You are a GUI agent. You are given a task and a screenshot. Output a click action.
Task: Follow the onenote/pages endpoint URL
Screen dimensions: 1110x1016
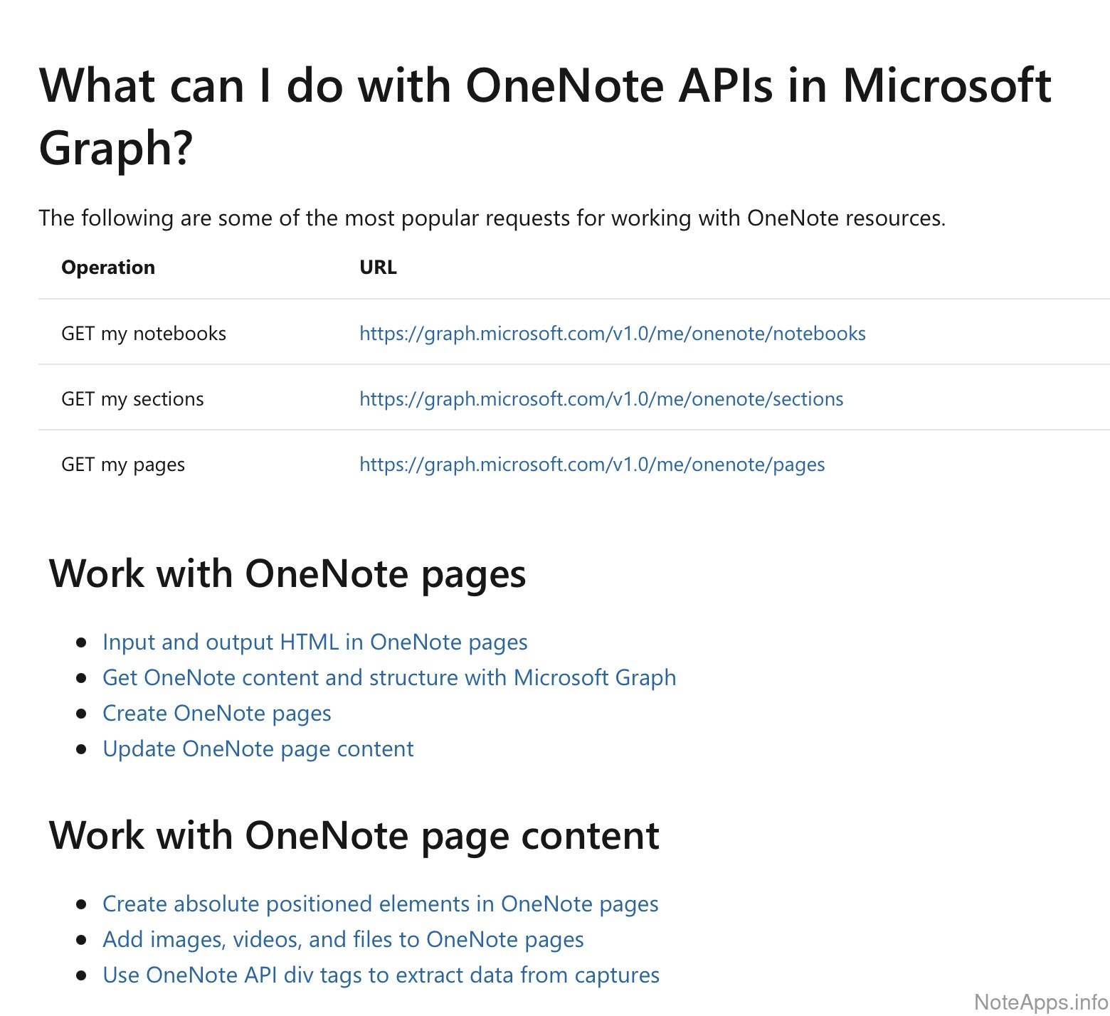point(592,465)
